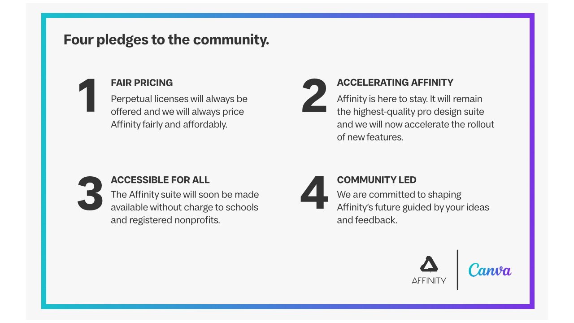574x323 pixels.
Task: Select the large number 4 graphic
Action: 314,193
